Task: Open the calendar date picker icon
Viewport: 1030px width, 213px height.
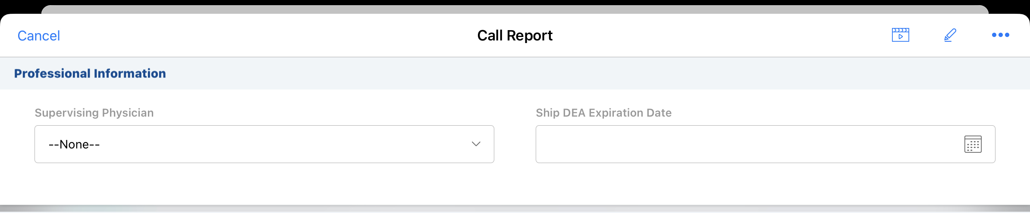Action: point(973,144)
